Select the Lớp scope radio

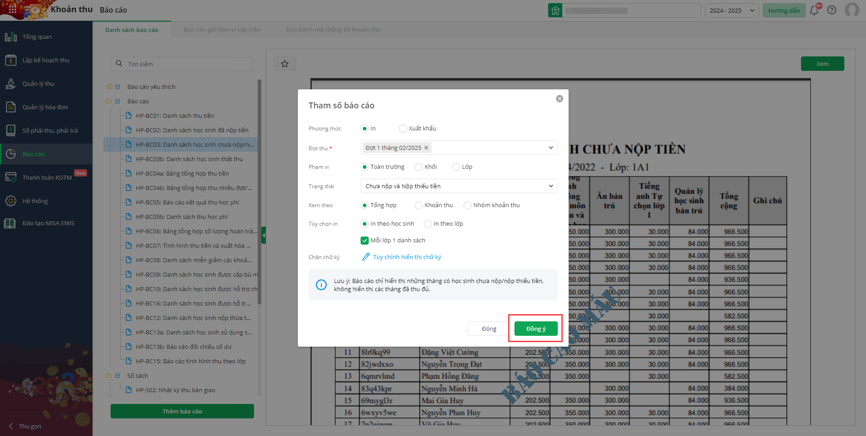456,167
